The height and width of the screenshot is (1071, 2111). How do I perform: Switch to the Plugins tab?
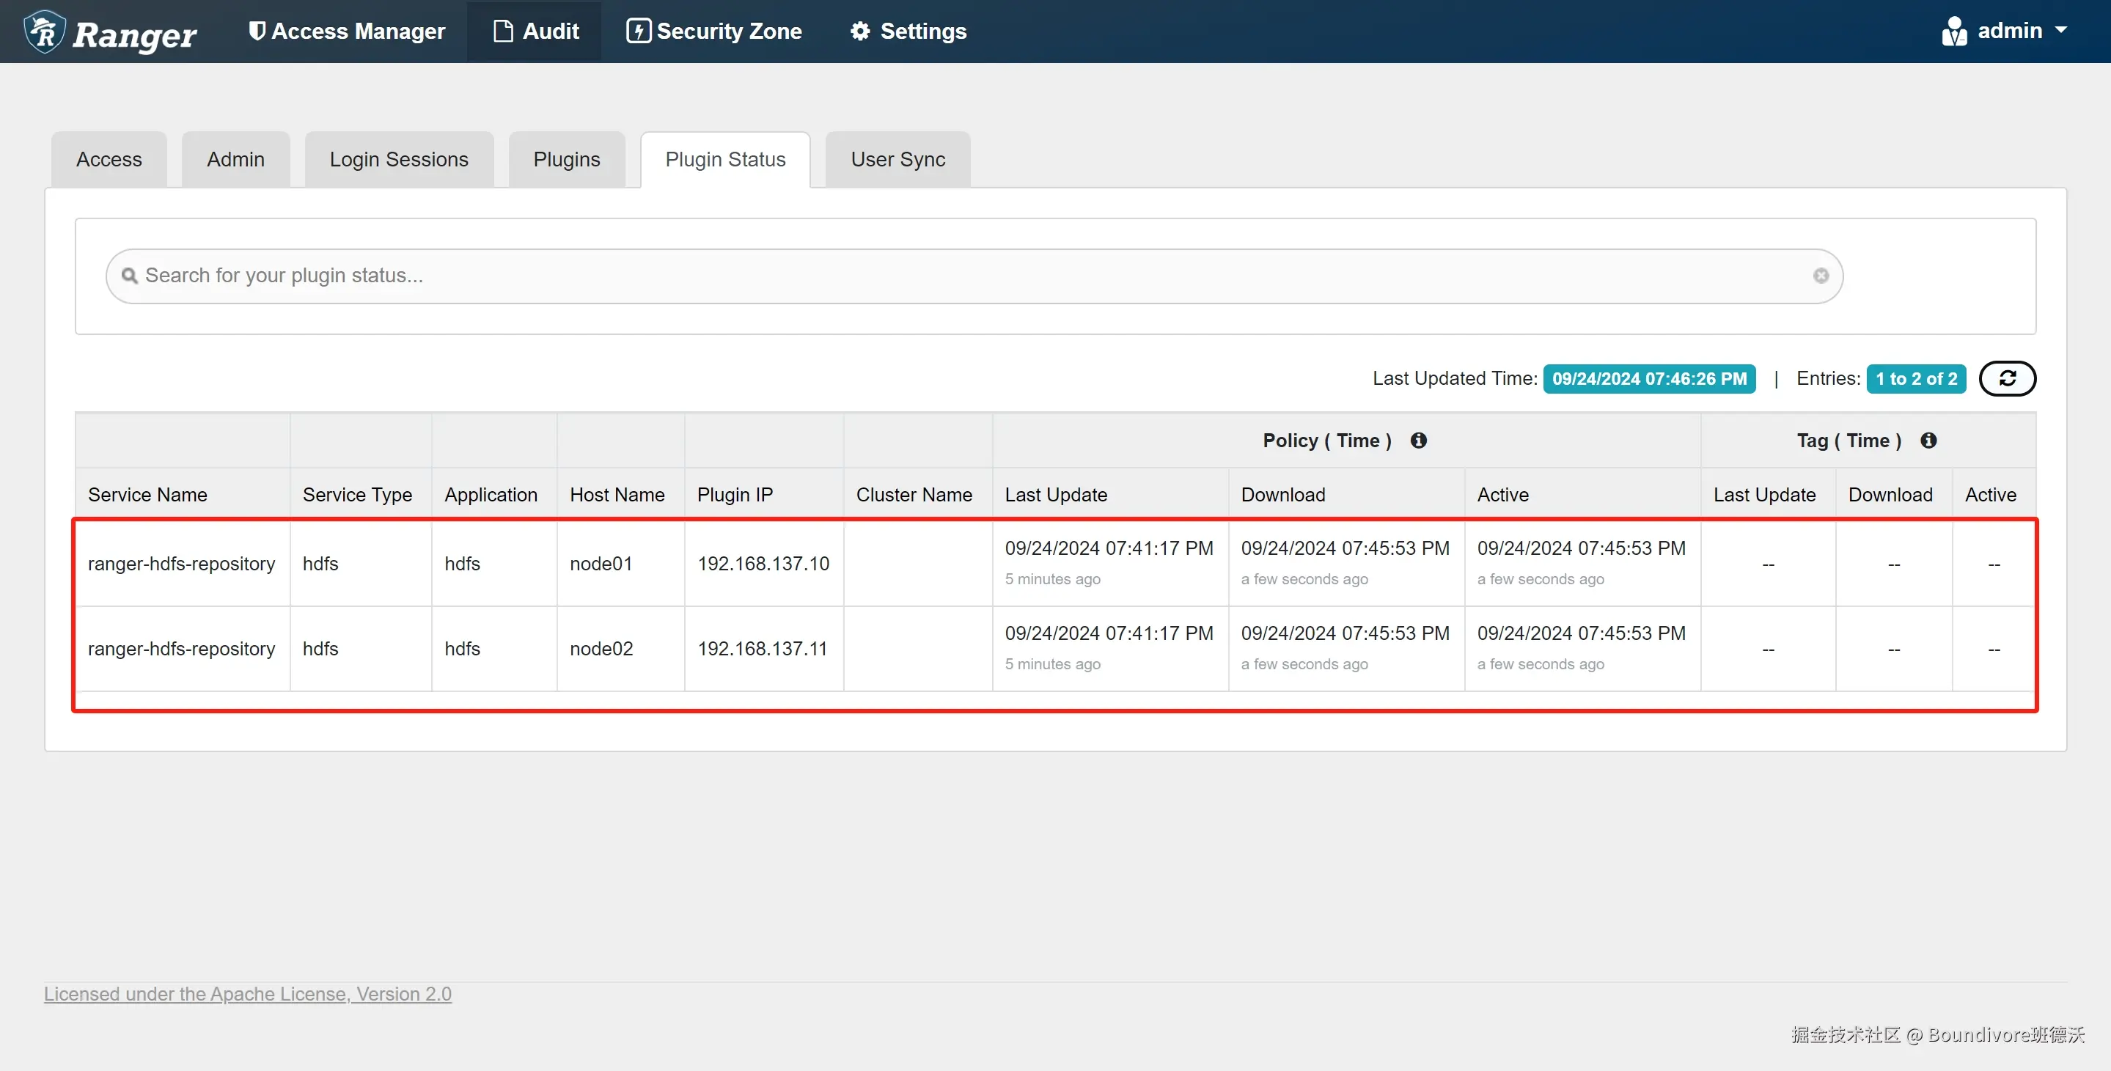566,159
